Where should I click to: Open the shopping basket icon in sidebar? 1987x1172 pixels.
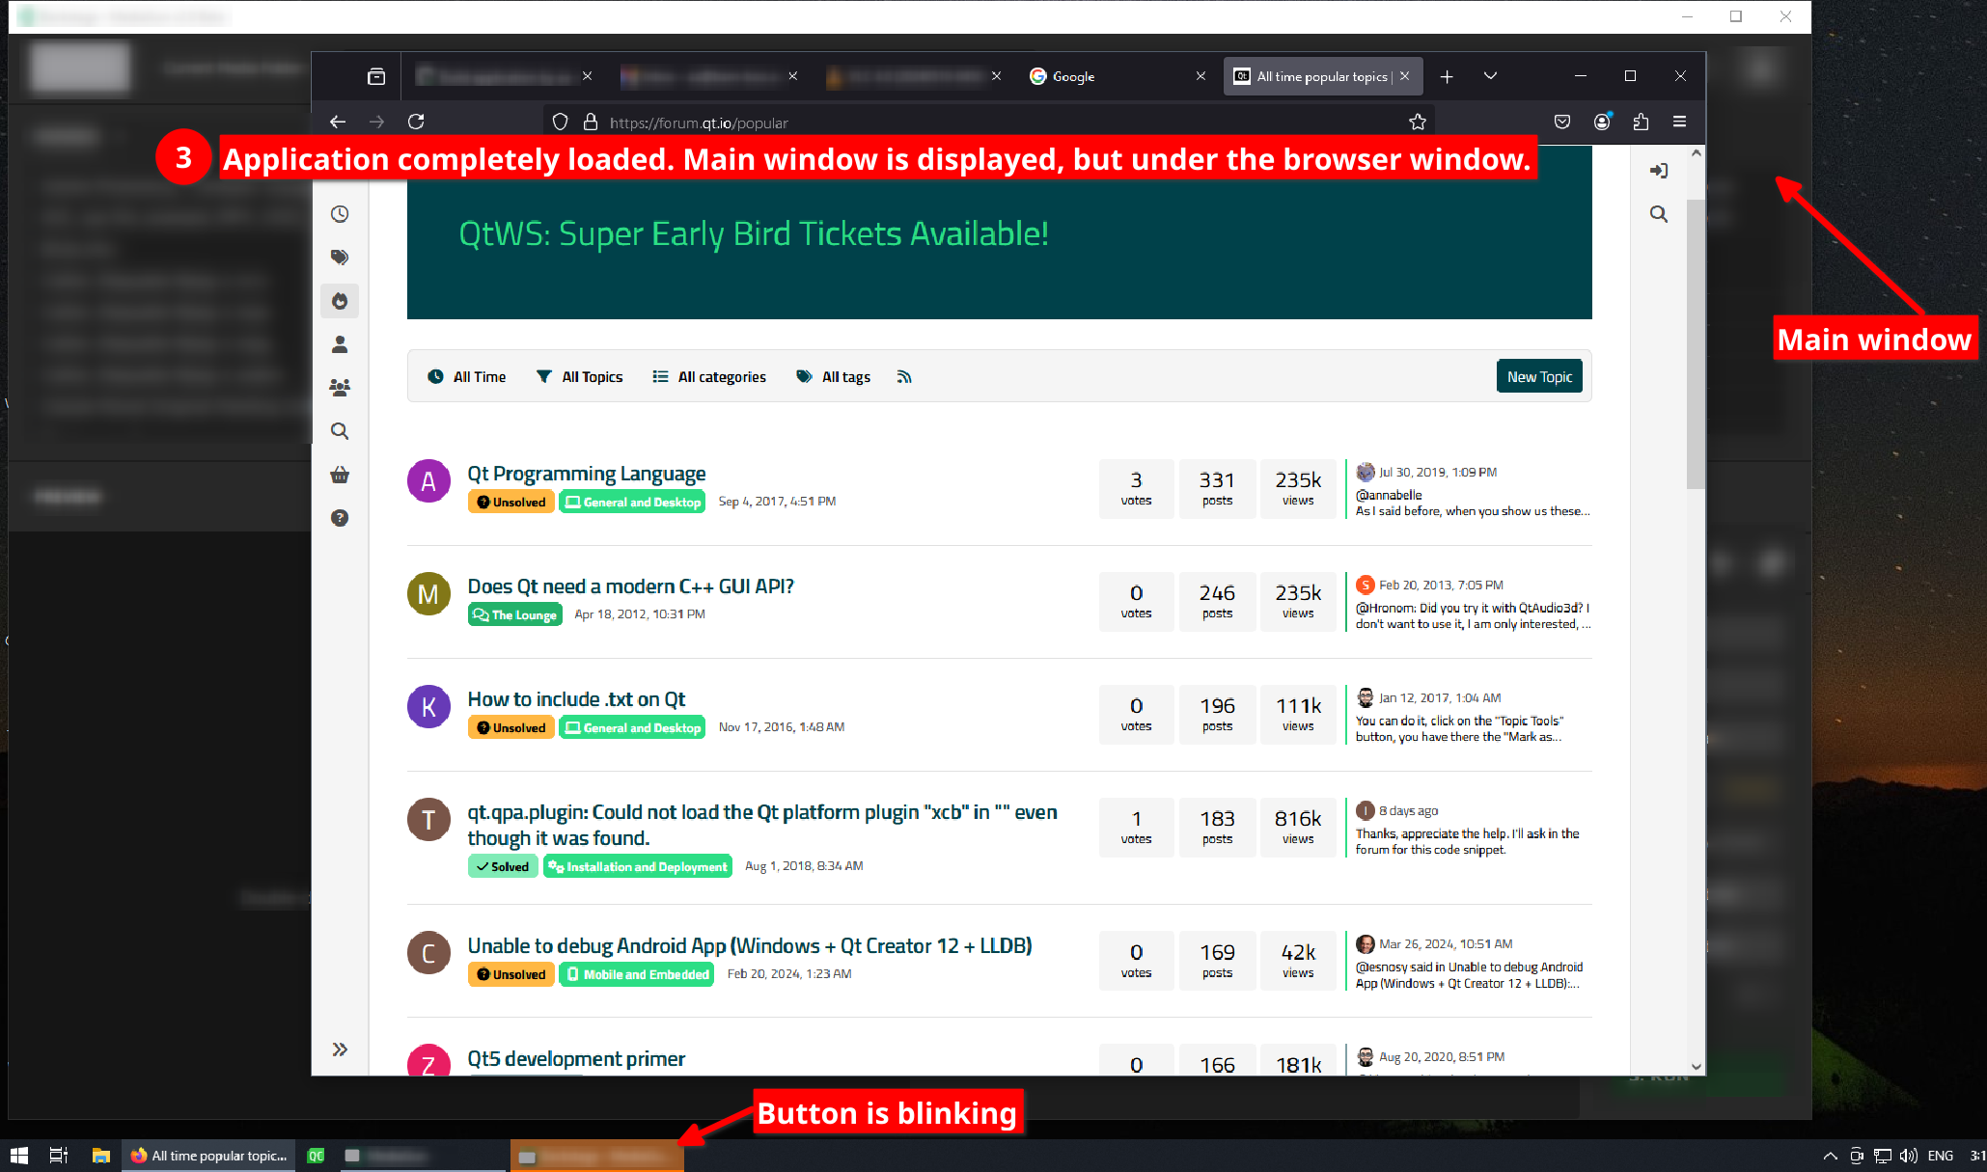[x=340, y=475]
